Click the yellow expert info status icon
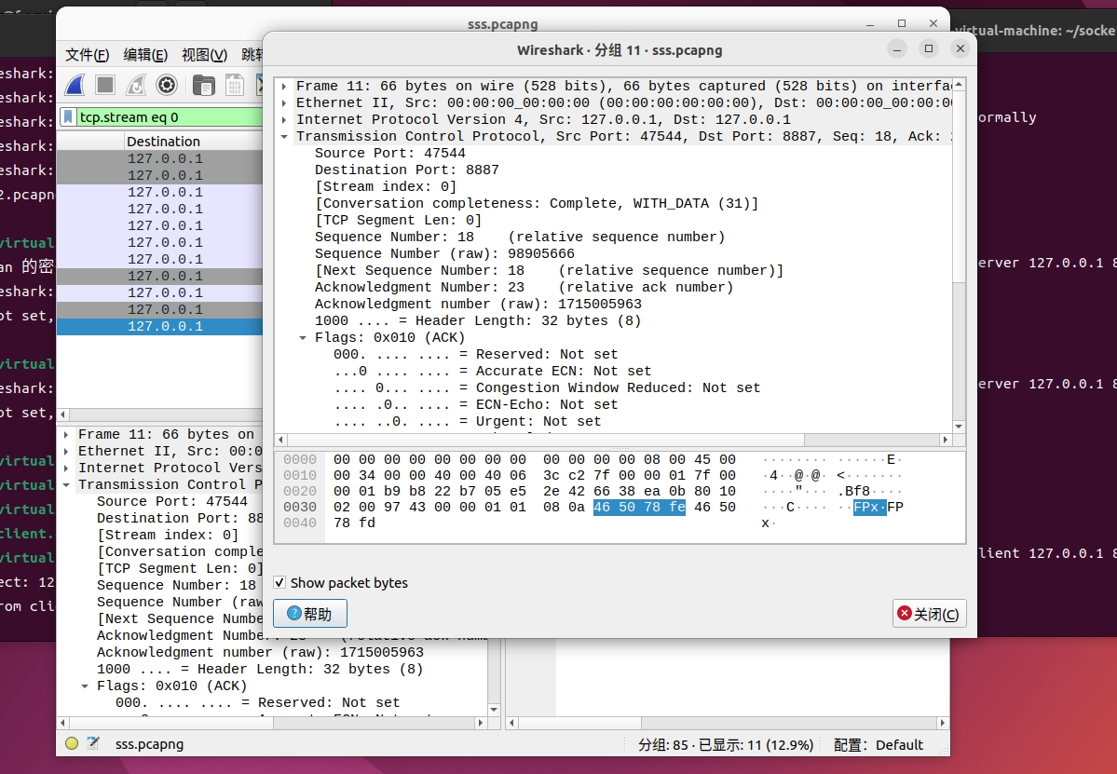Screen dimensions: 1117x774 pos(71,743)
